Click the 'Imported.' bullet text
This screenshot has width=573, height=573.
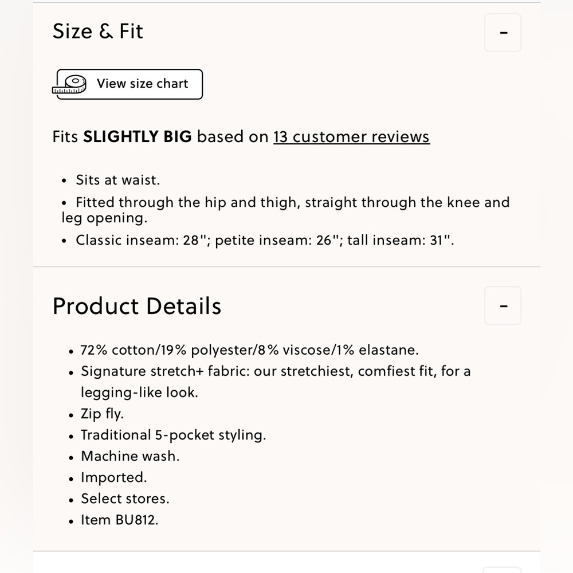[113, 478]
